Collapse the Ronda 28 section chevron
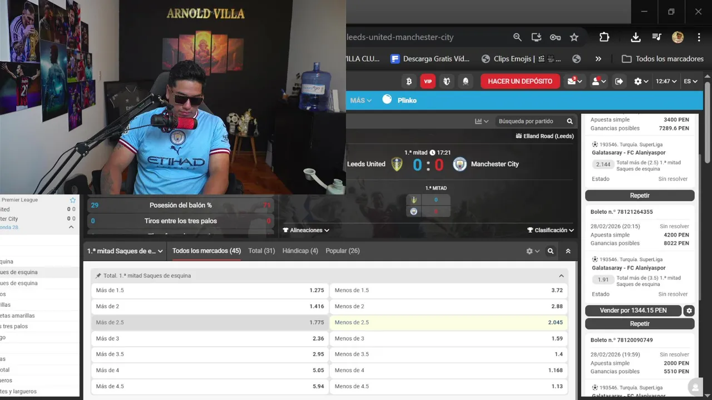This screenshot has width=712, height=400. 71,227
